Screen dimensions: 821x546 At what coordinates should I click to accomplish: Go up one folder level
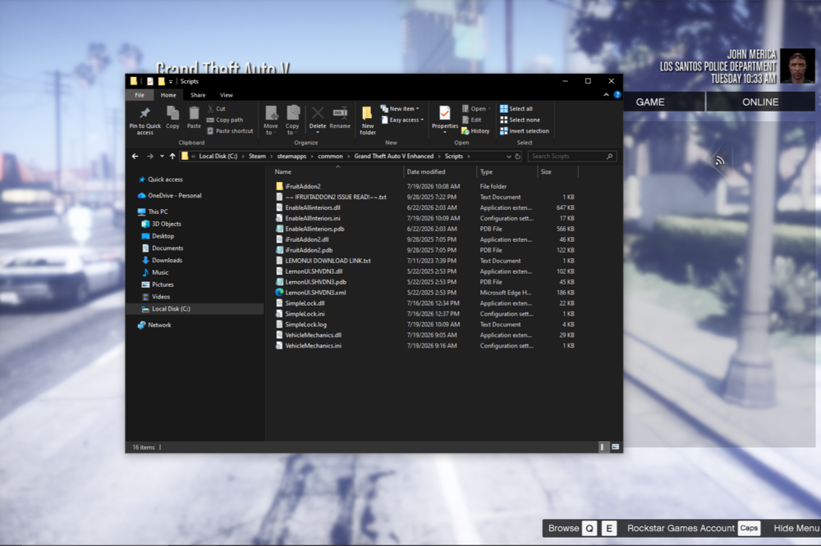[x=172, y=157]
